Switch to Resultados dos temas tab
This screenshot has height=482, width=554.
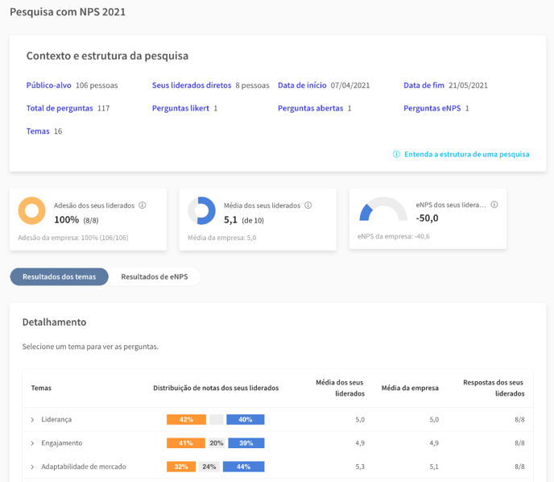[x=59, y=276]
